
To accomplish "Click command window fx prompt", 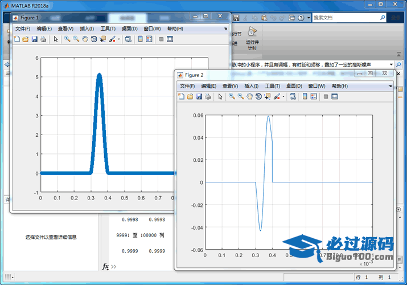I will click(105, 267).
